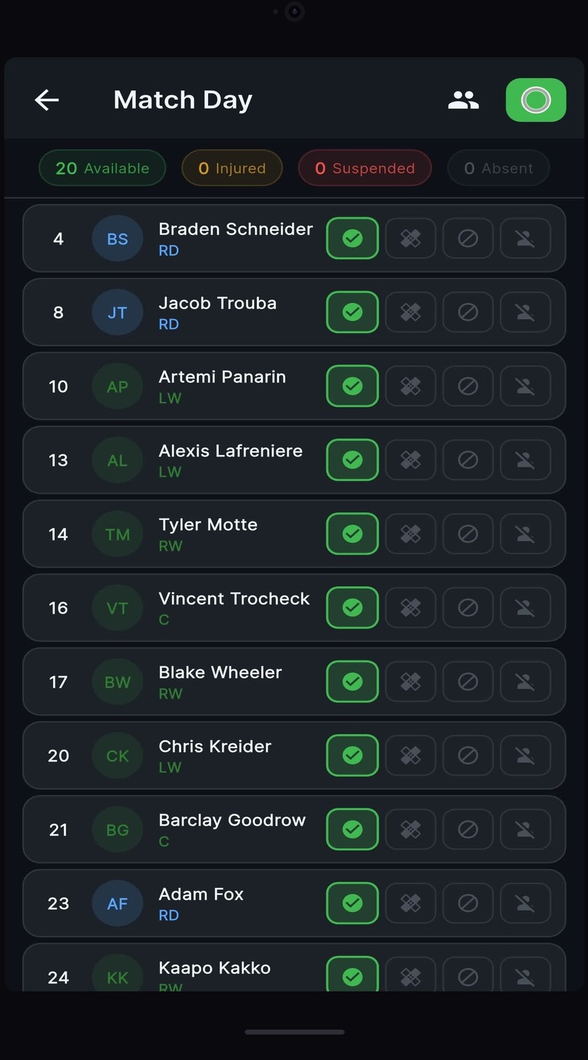Select the 0 Suspended filter chip
This screenshot has width=588, height=1060.
[364, 168]
